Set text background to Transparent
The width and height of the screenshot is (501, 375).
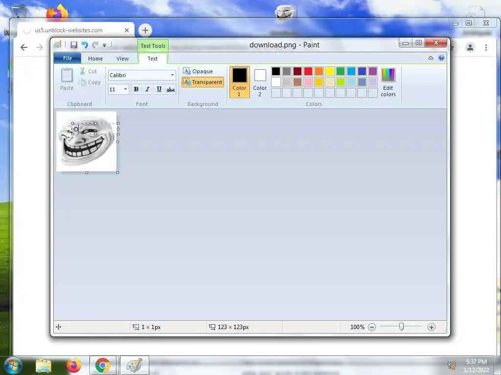coord(203,82)
